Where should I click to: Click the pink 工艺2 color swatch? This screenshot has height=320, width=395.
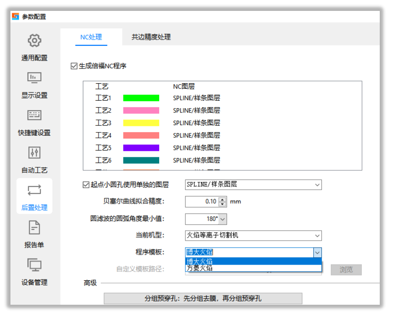click(x=141, y=110)
